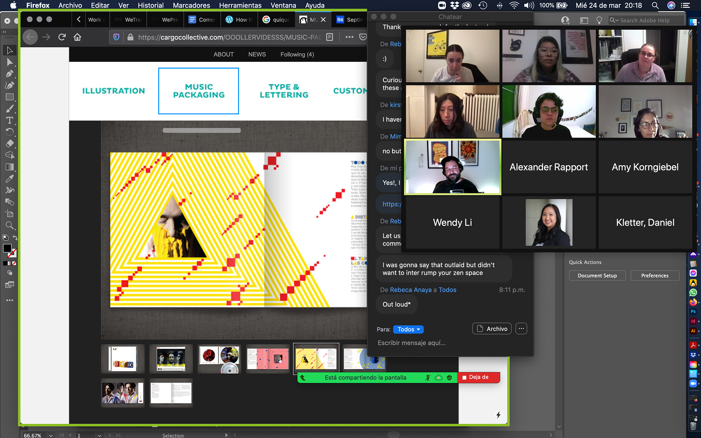Open Marcadores menu
The width and height of the screenshot is (701, 438).
click(191, 5)
